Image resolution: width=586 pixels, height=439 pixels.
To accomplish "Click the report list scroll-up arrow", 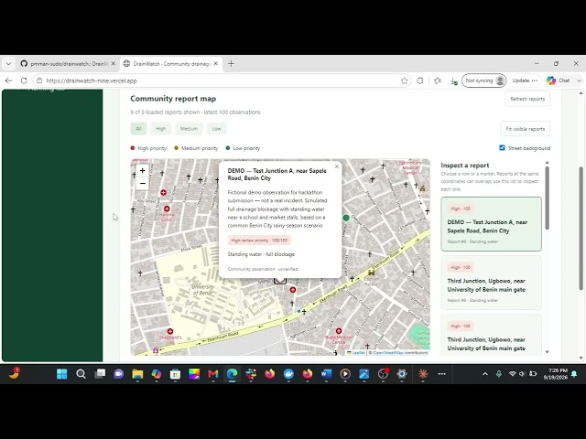I will 548,163.
